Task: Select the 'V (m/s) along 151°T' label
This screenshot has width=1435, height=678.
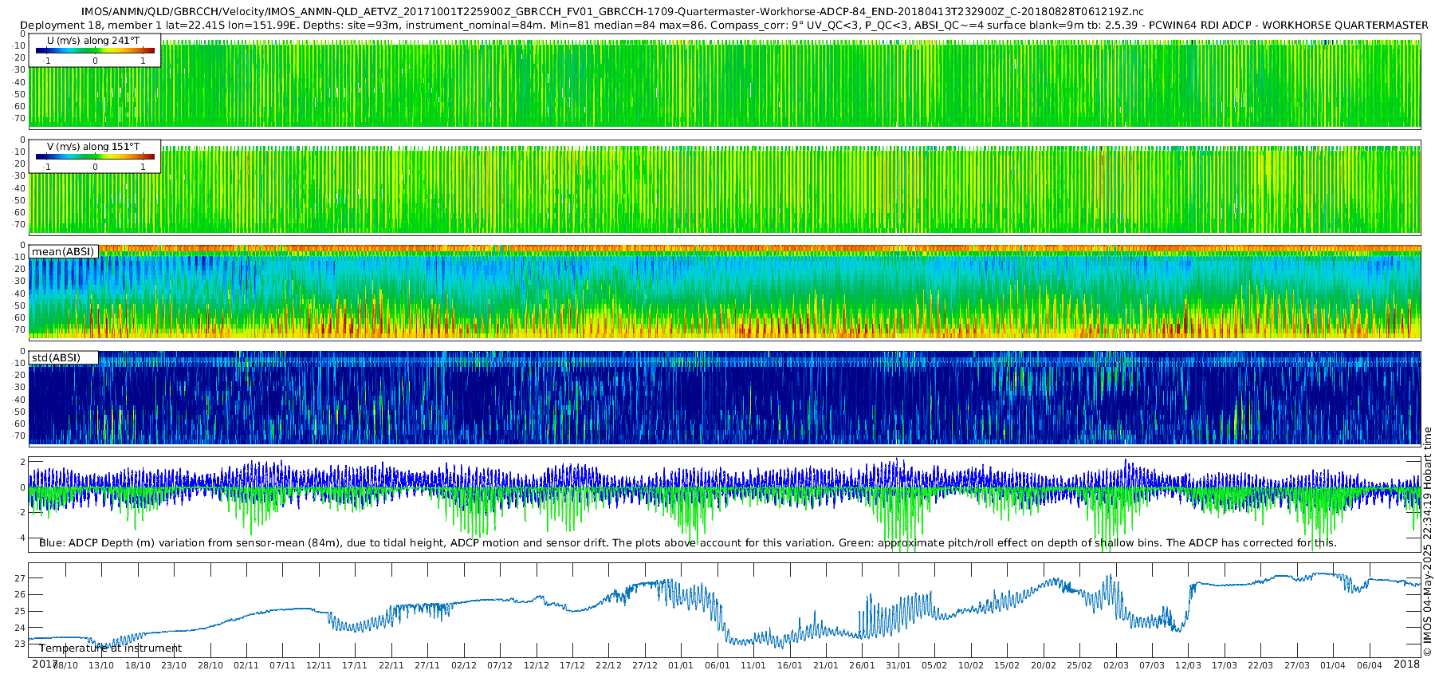Action: pos(93,147)
